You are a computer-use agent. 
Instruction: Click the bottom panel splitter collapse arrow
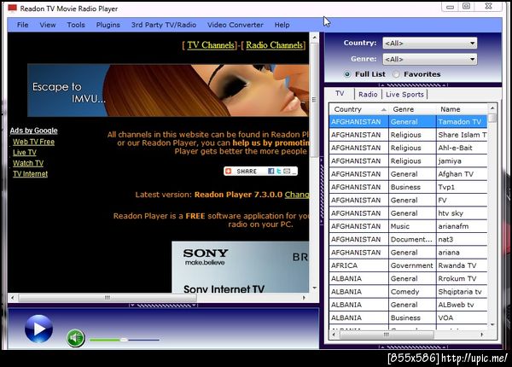click(x=163, y=306)
